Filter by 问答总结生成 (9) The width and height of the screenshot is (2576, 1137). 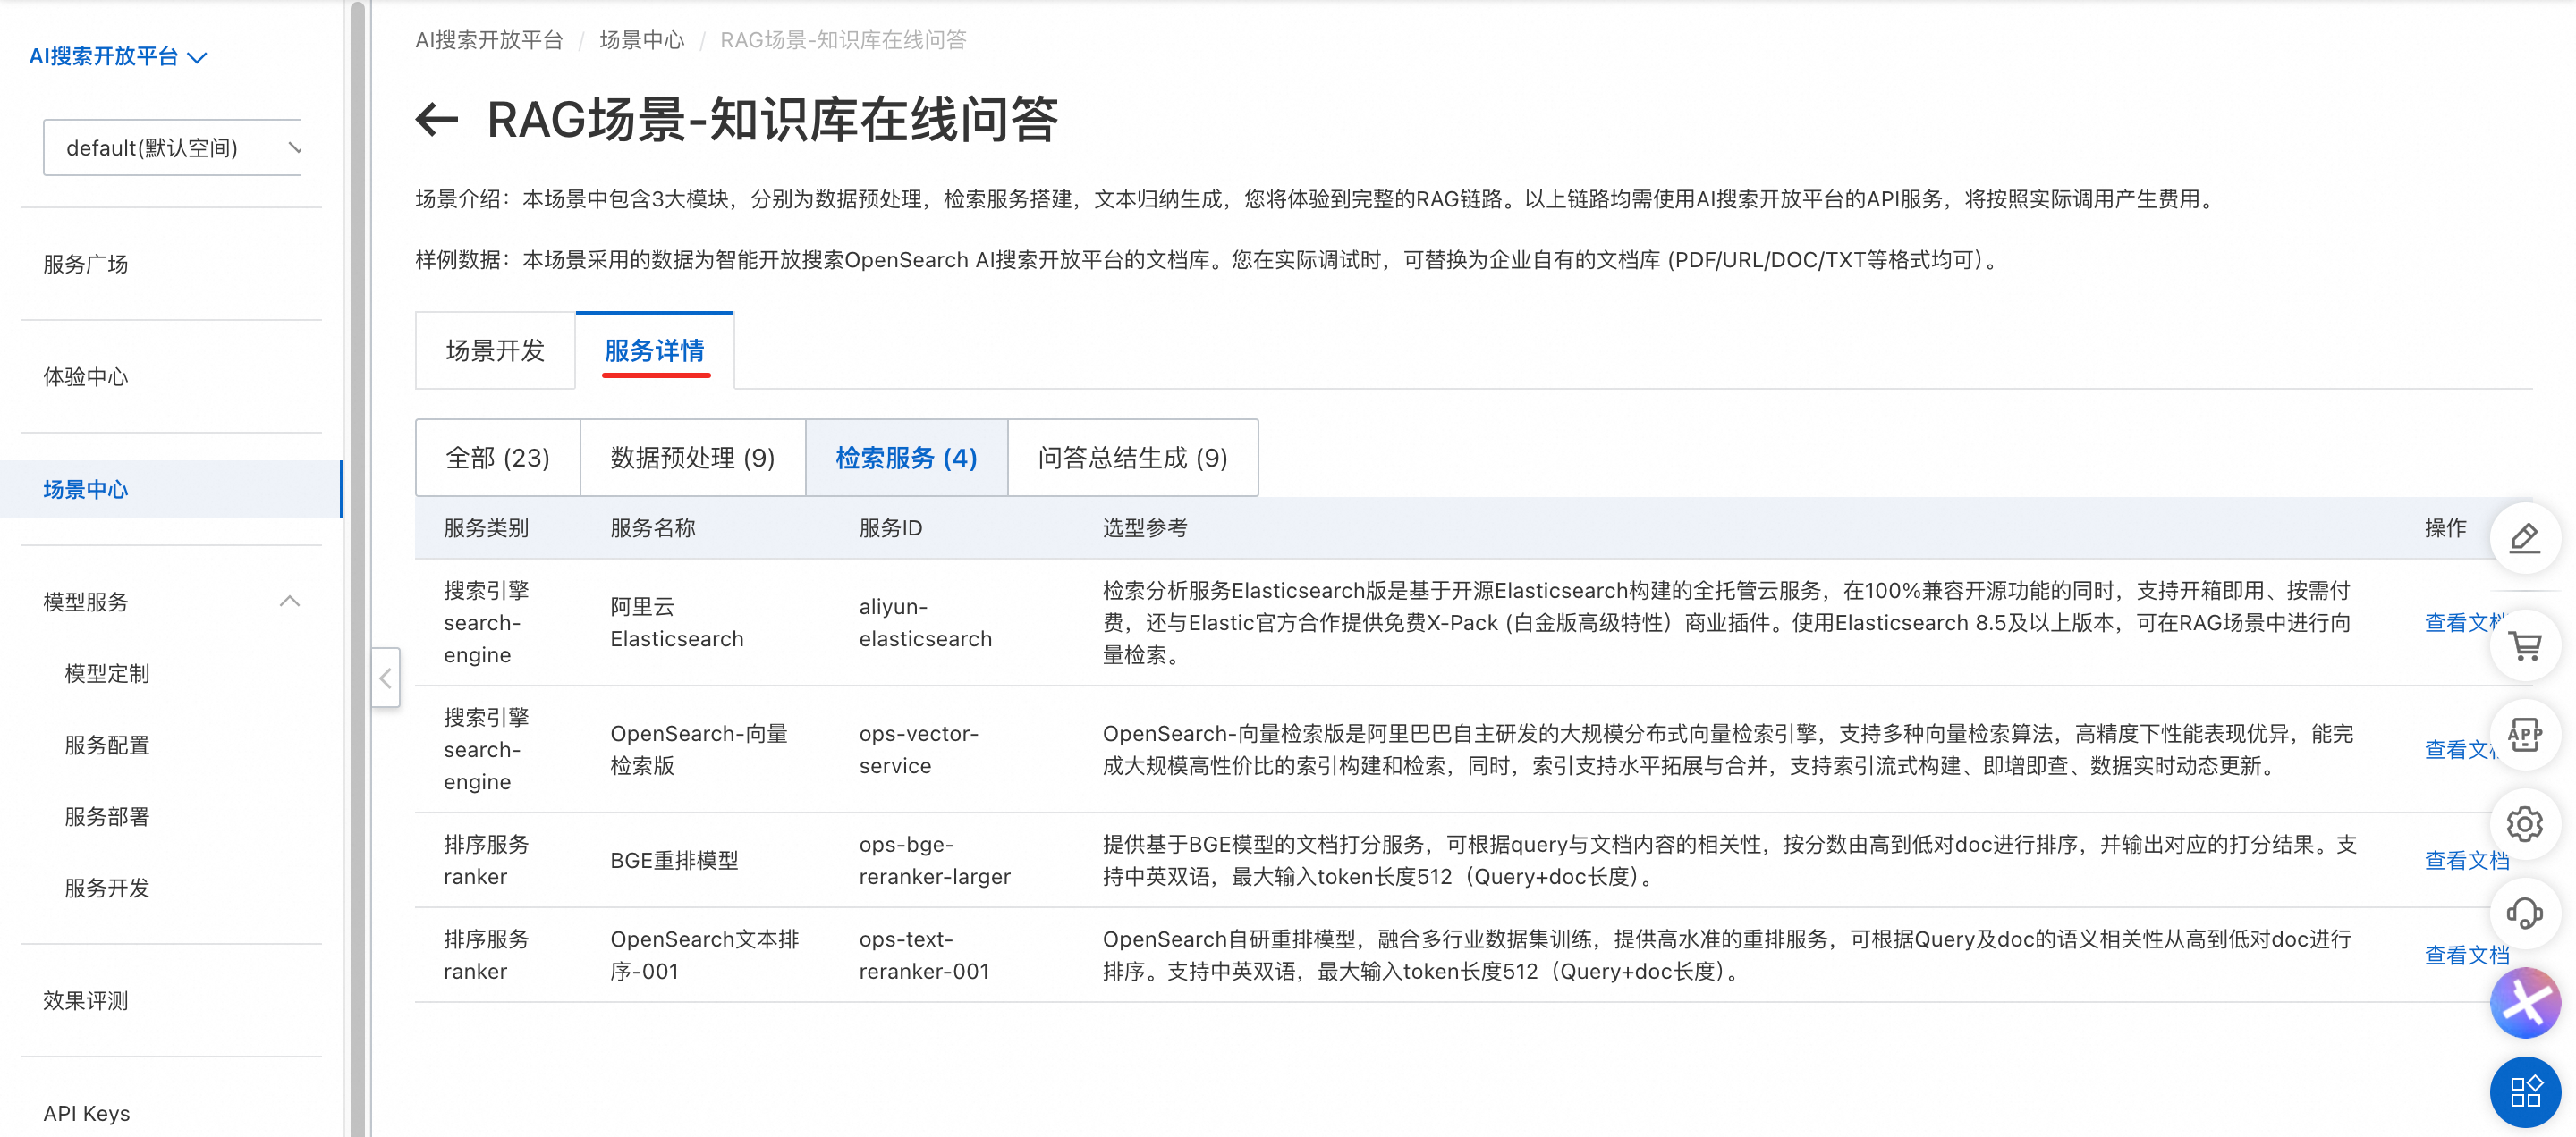click(x=1132, y=458)
